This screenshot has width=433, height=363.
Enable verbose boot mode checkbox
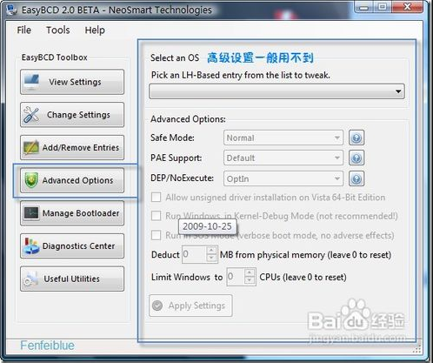coord(157,235)
